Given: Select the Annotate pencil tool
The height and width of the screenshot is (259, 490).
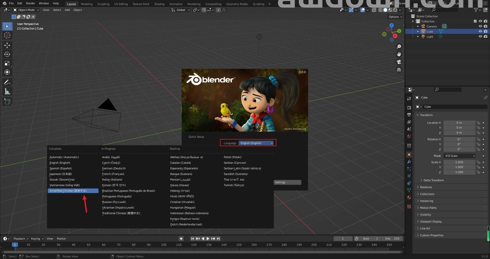Looking at the screenshot, I should coord(7,82).
